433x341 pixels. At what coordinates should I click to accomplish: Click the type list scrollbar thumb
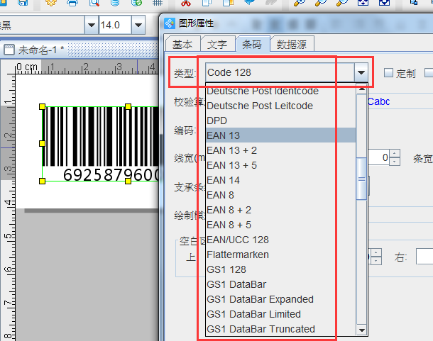pos(361,176)
